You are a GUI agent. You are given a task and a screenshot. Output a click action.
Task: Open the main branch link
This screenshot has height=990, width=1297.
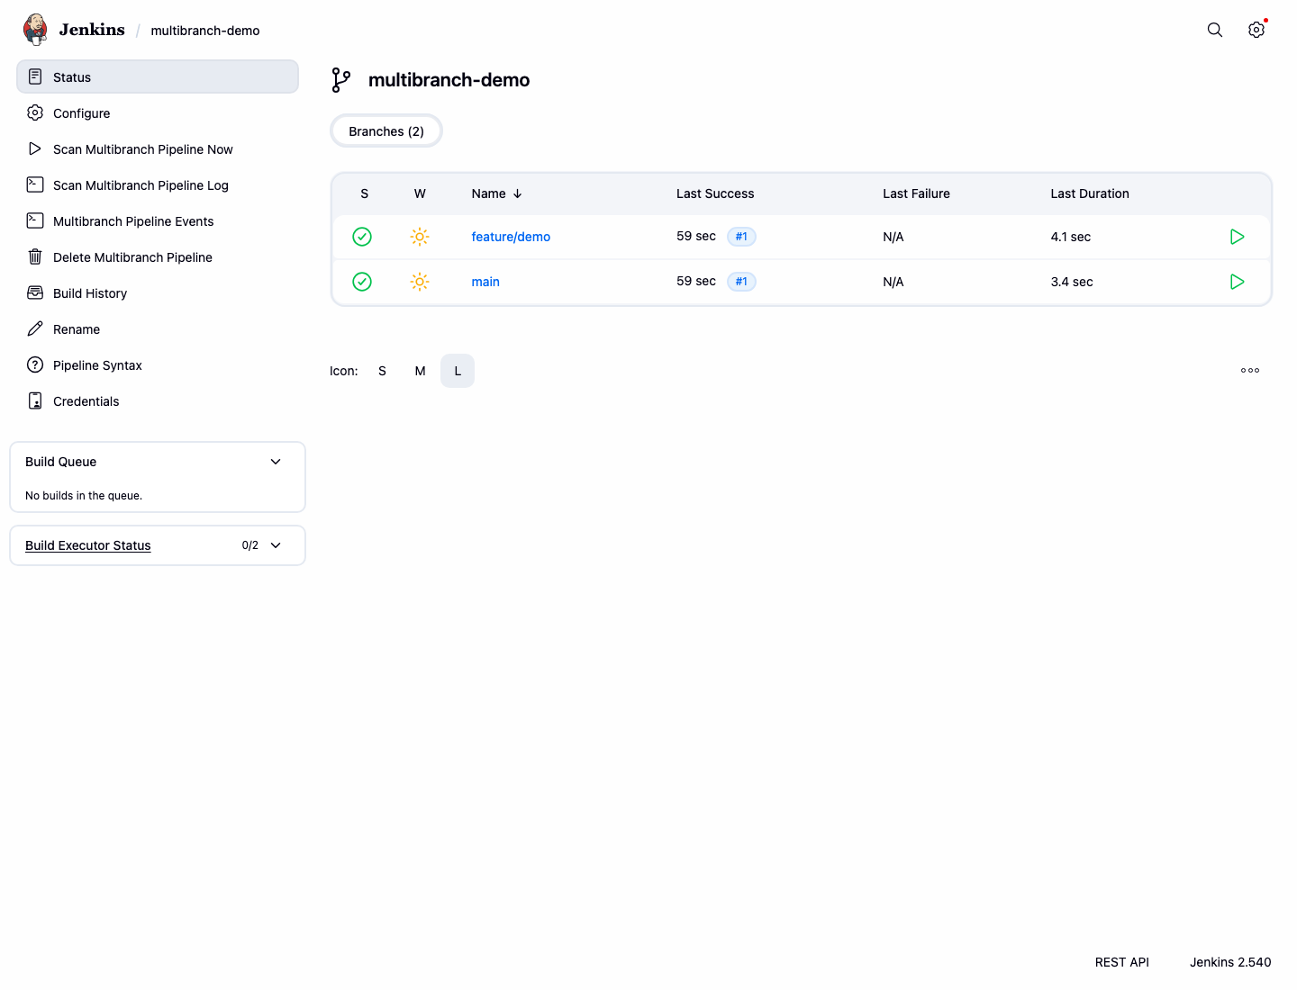(485, 282)
